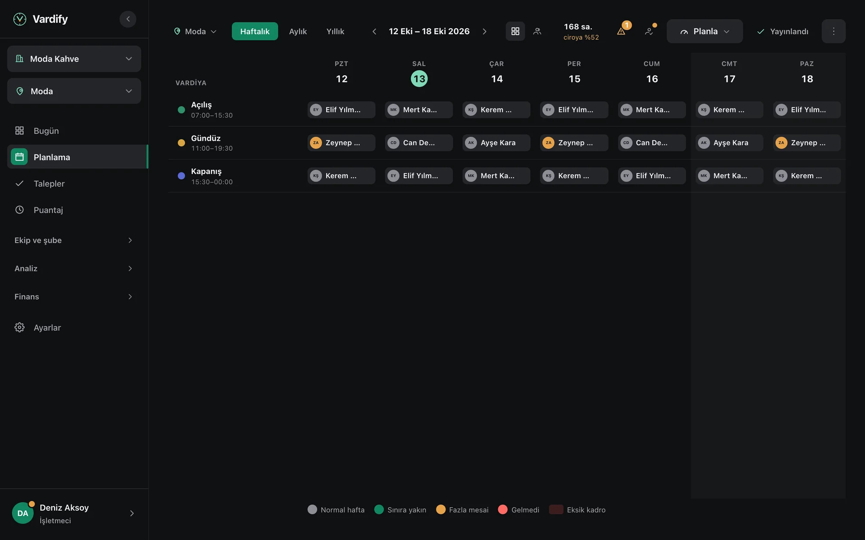Select the Yıllık view tab
Viewport: 865px width, 540px height.
335,31
